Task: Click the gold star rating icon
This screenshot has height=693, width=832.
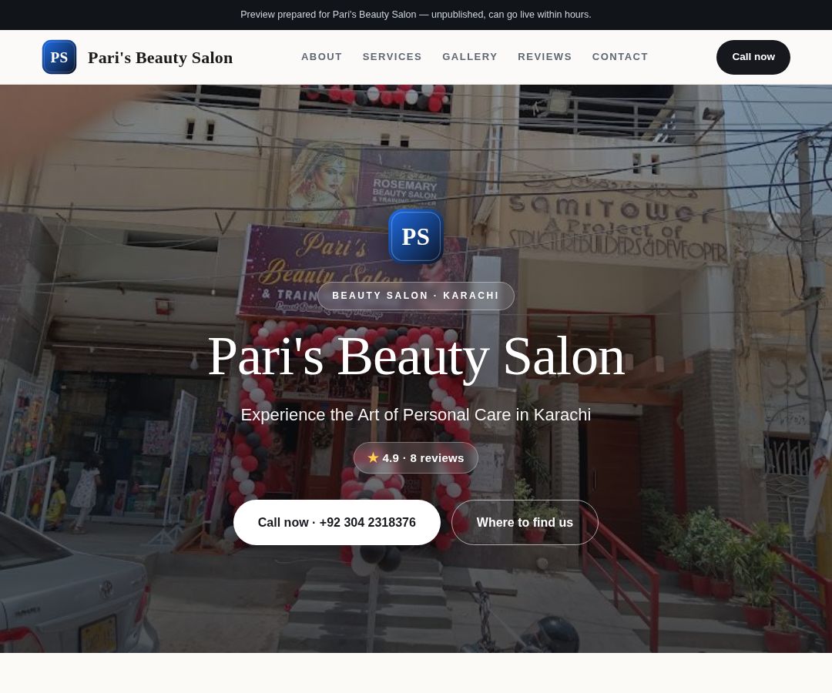Action: 373,457
